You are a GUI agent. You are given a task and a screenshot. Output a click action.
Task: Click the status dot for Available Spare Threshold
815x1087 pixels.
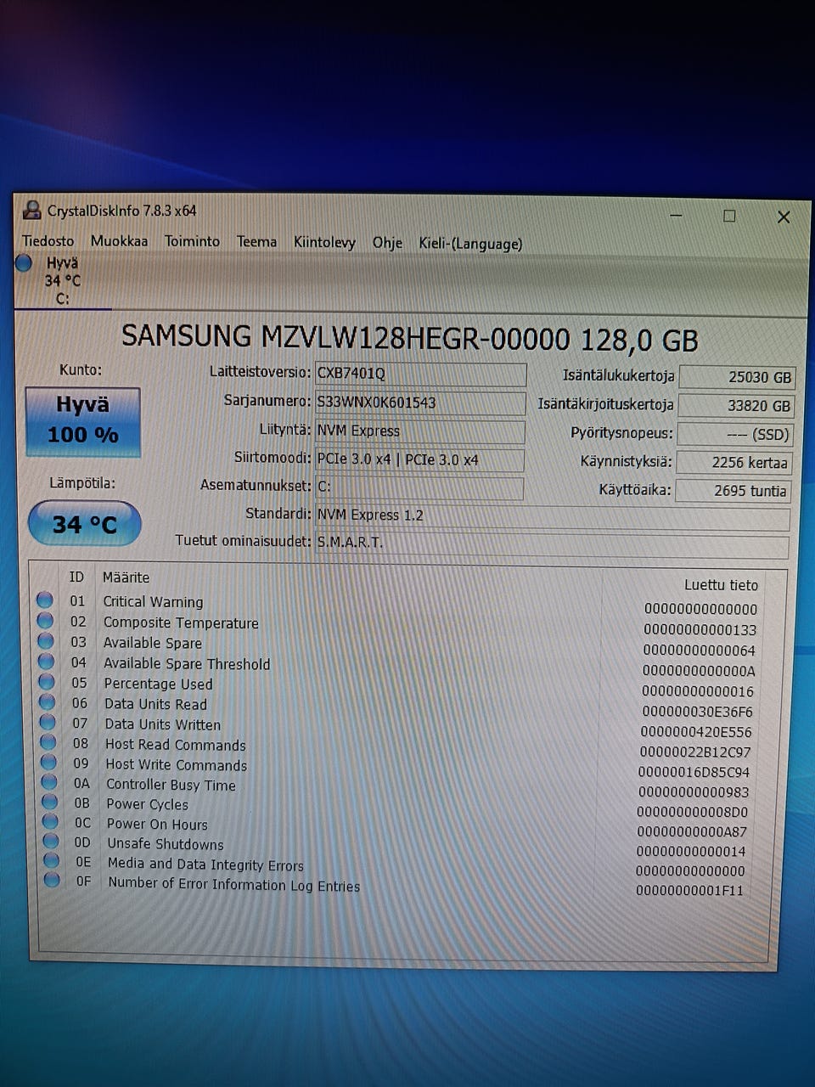pyautogui.click(x=47, y=662)
